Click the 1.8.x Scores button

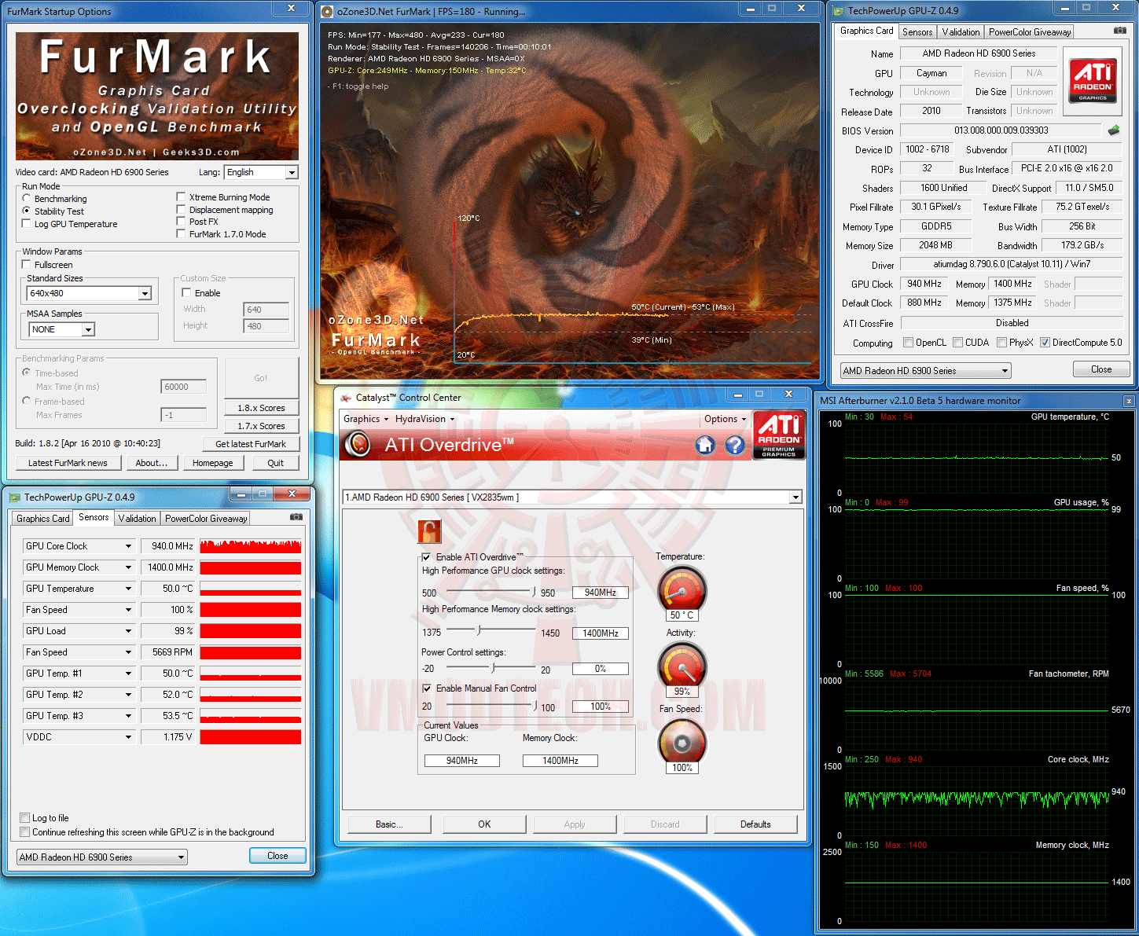click(x=261, y=408)
